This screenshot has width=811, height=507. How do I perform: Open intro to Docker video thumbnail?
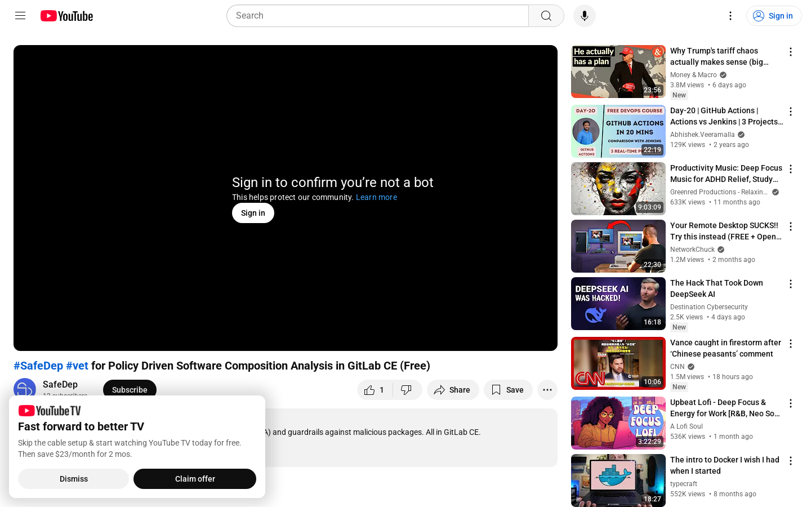[618, 481]
